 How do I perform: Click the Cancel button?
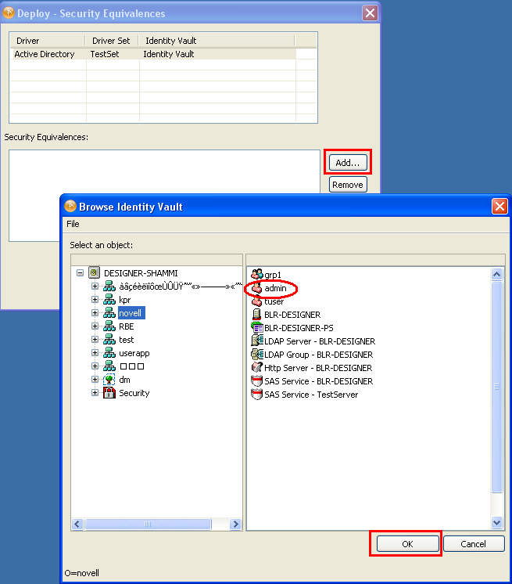(x=474, y=544)
